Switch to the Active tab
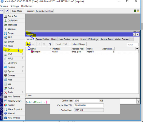Screen dimensions: 143x122 [75, 39]
